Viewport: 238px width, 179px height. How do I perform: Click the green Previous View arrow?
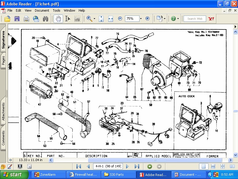(x=150, y=166)
